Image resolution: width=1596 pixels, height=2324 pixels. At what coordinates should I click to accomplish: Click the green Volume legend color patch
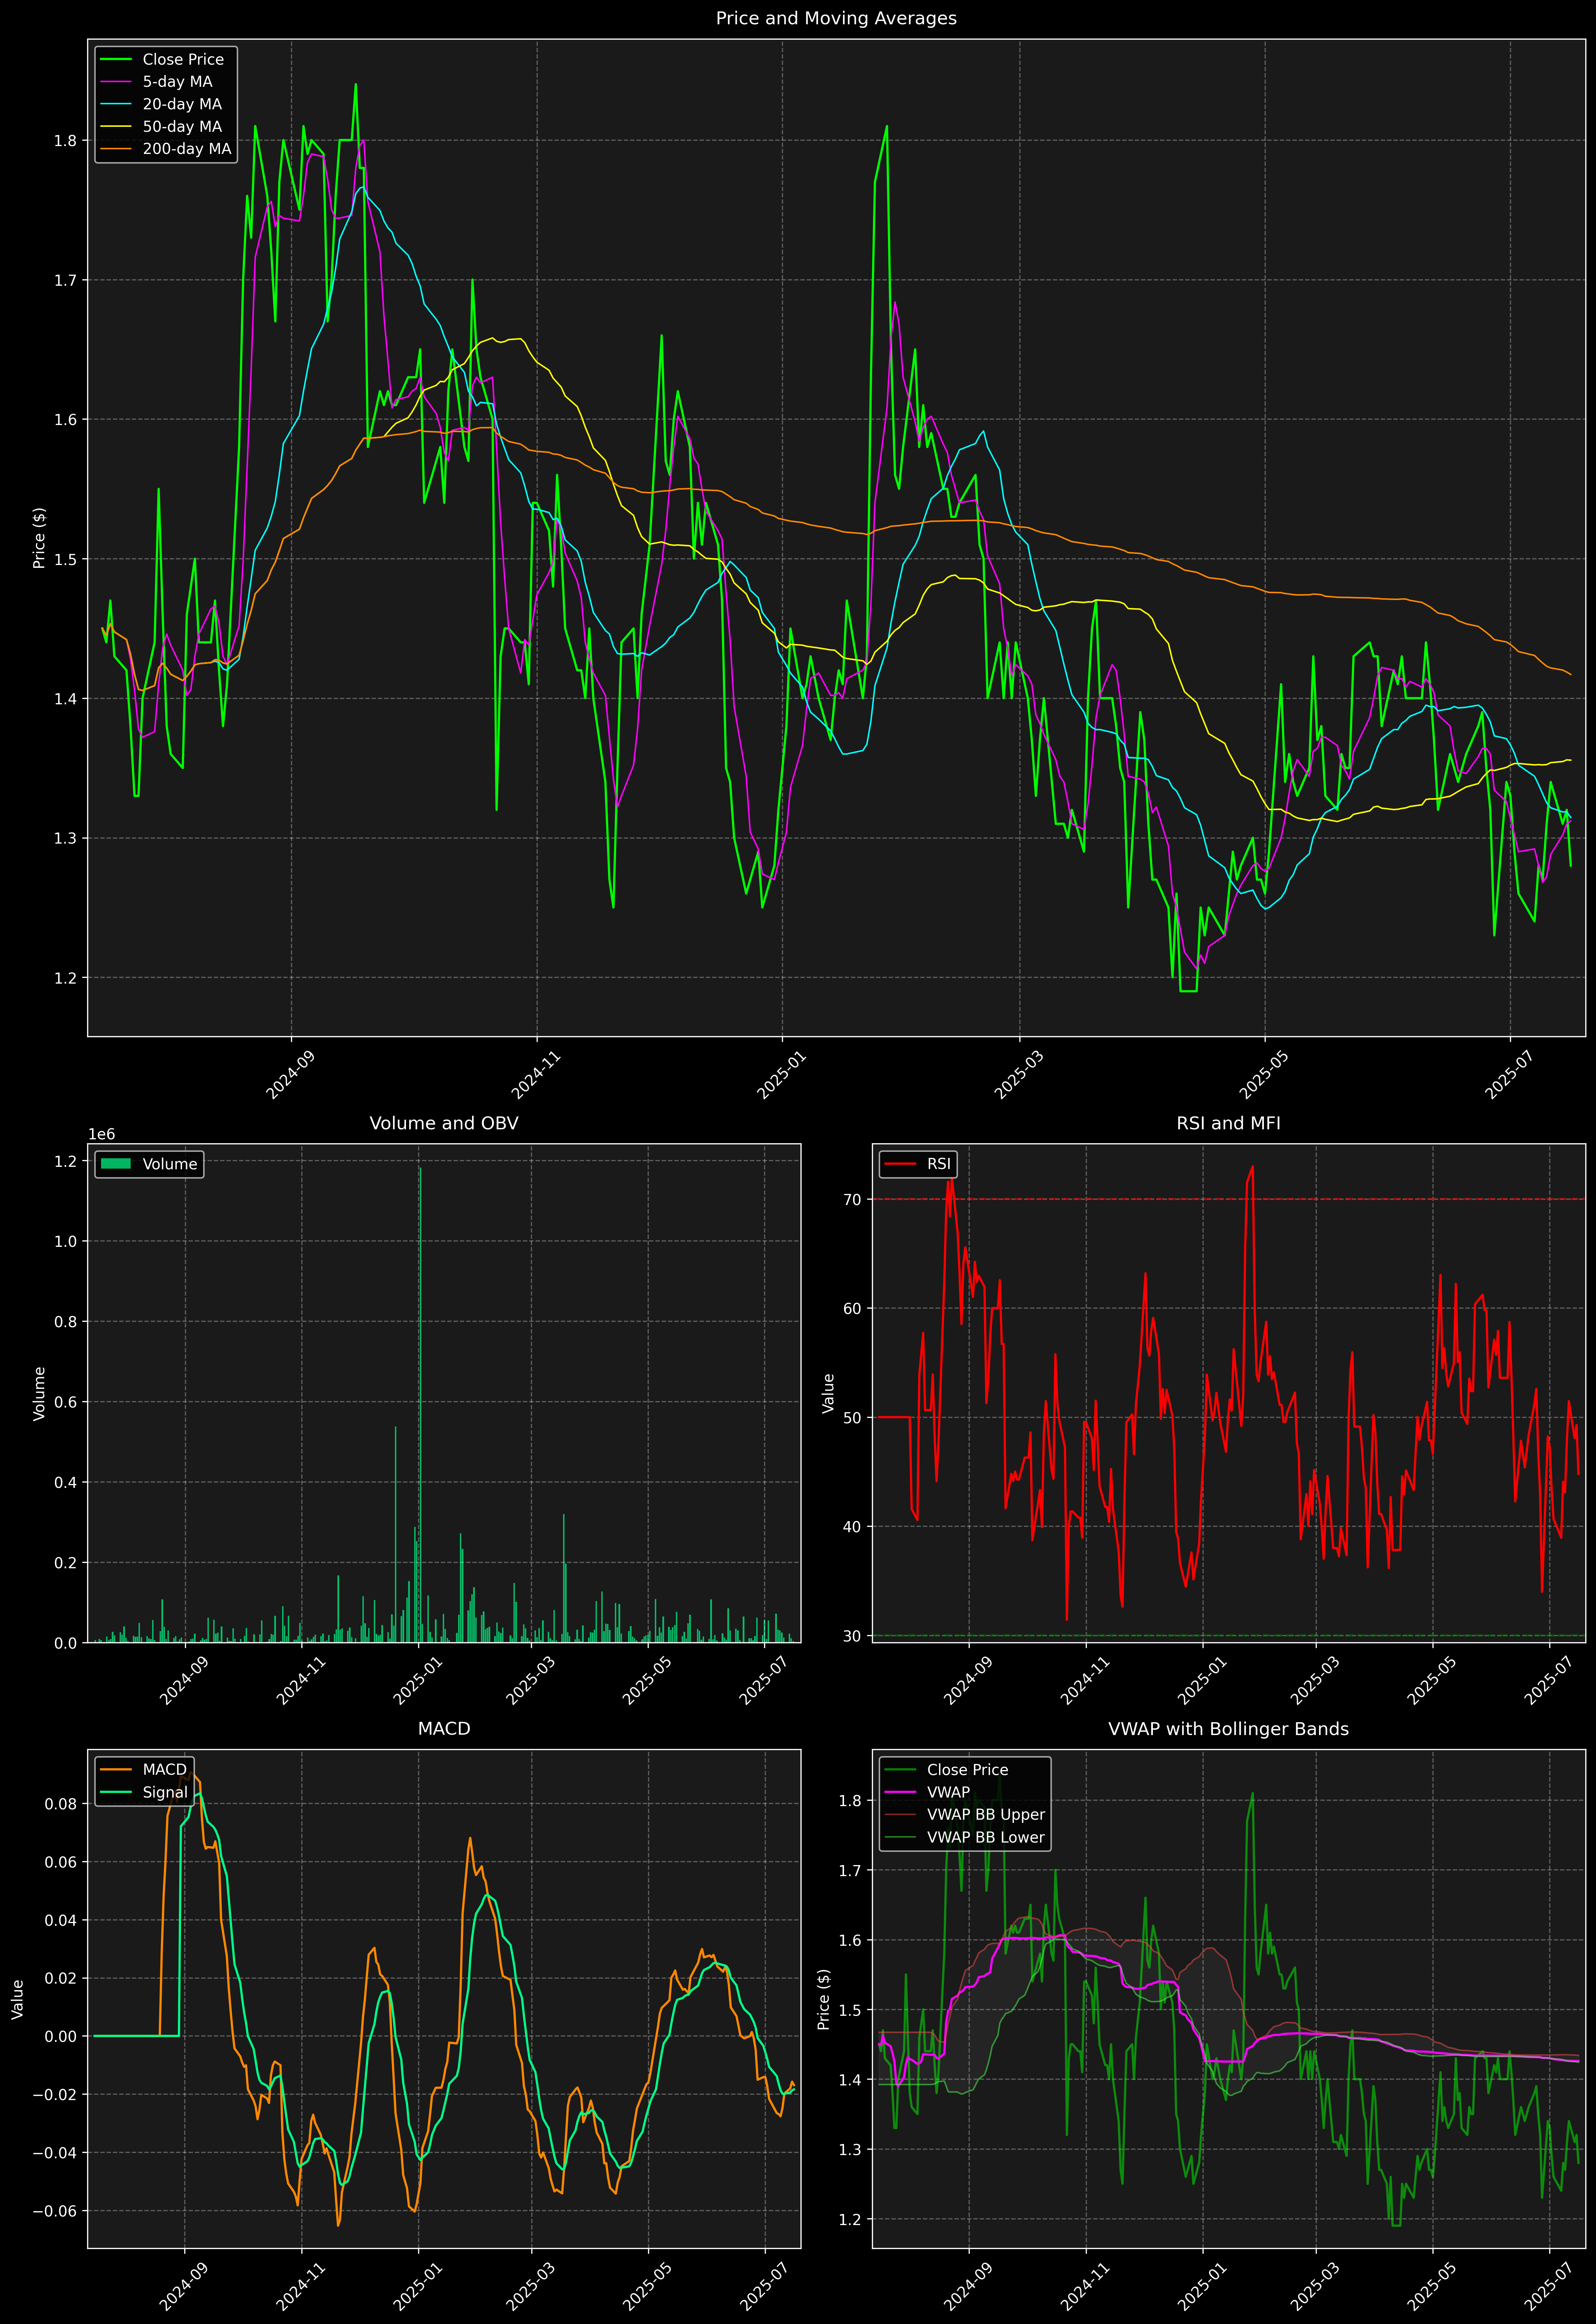pos(116,1164)
